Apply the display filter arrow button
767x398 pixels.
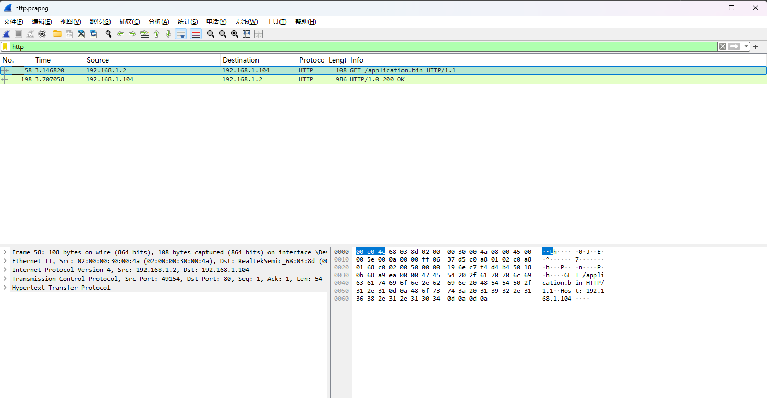point(734,46)
